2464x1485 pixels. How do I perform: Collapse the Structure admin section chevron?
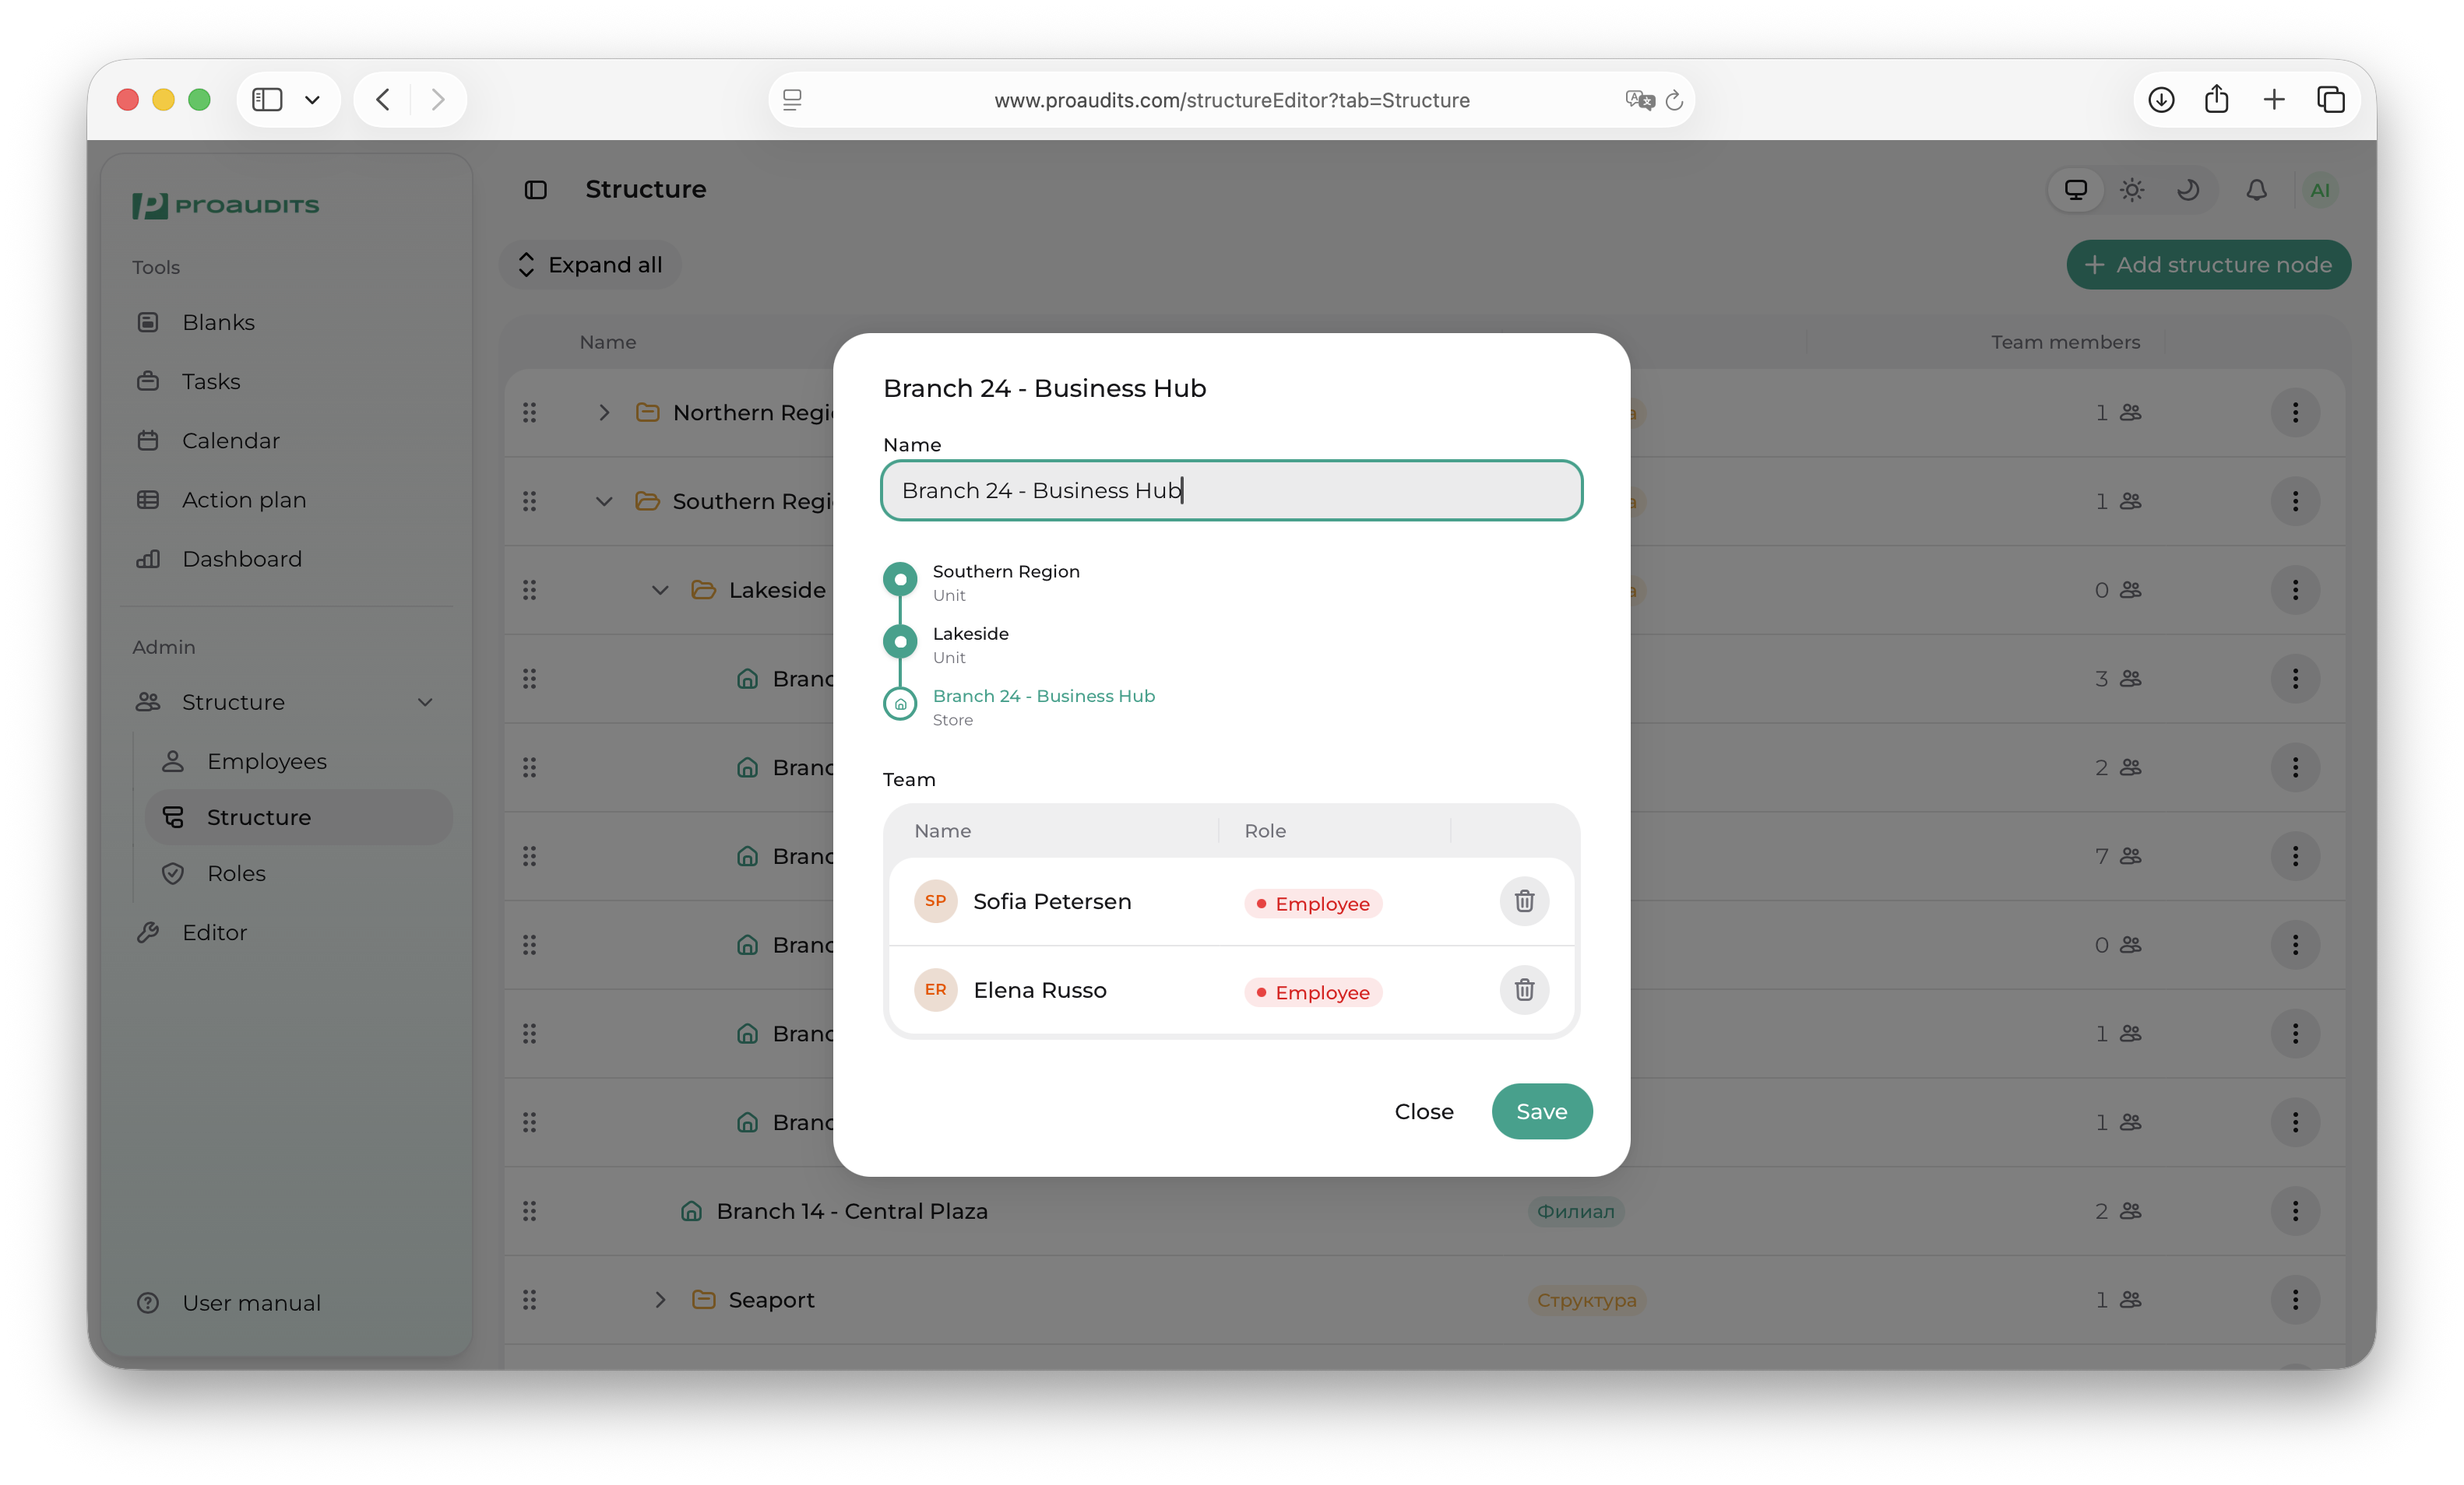[425, 701]
